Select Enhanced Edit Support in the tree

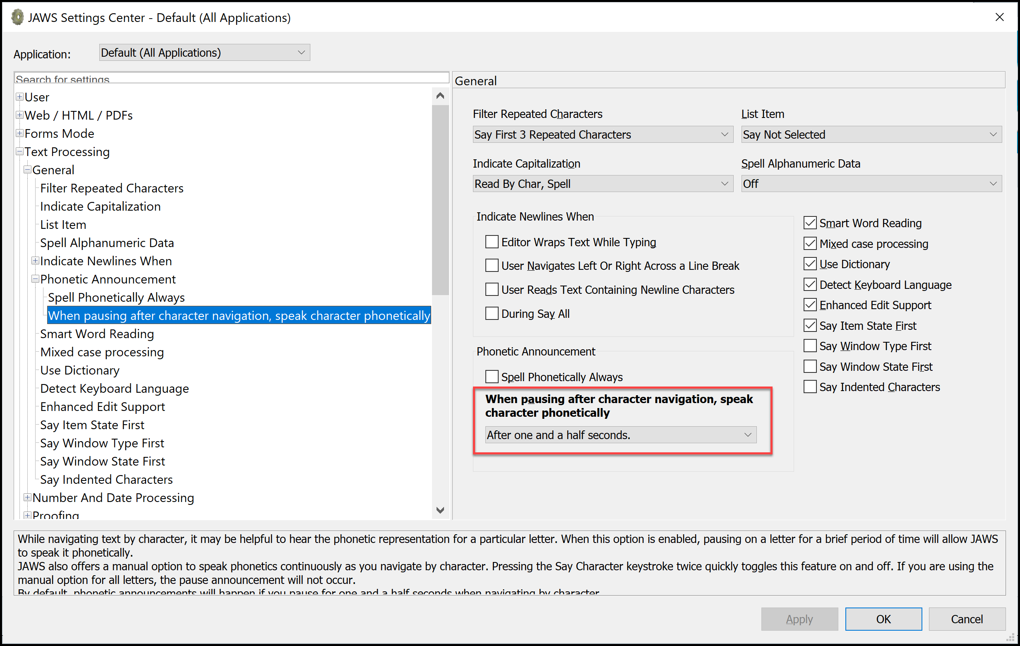pos(103,407)
